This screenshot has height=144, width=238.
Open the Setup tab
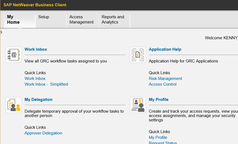click(x=44, y=17)
